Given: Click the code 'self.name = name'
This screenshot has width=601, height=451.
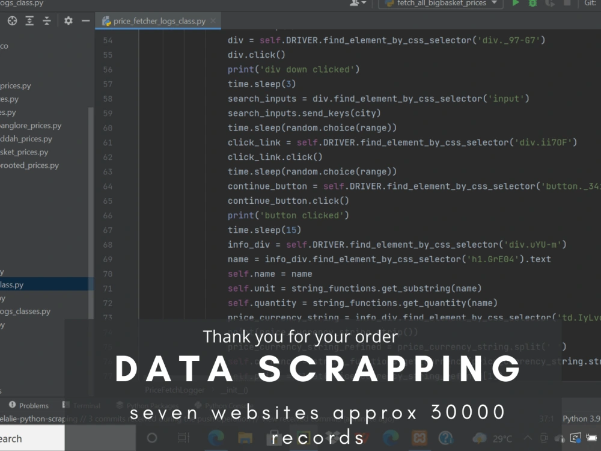Looking at the screenshot, I should click(x=270, y=274).
